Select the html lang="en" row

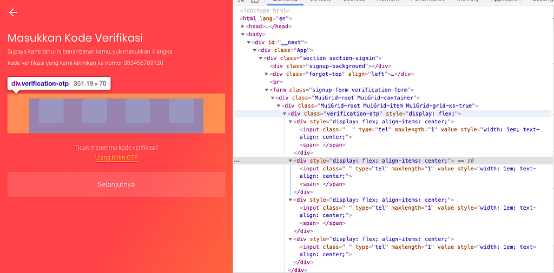pyautogui.click(x=266, y=18)
